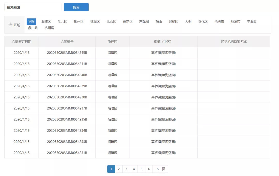Click 下一页 to go to next page
Screen dimensions: 279x176
[x=160, y=169]
